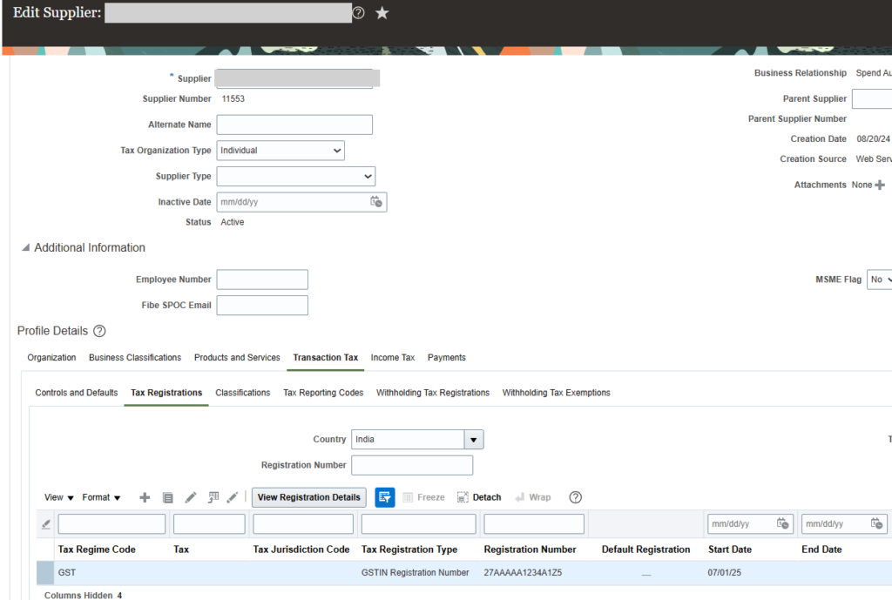Open the Withholding Tax Registrations tab

(x=433, y=393)
